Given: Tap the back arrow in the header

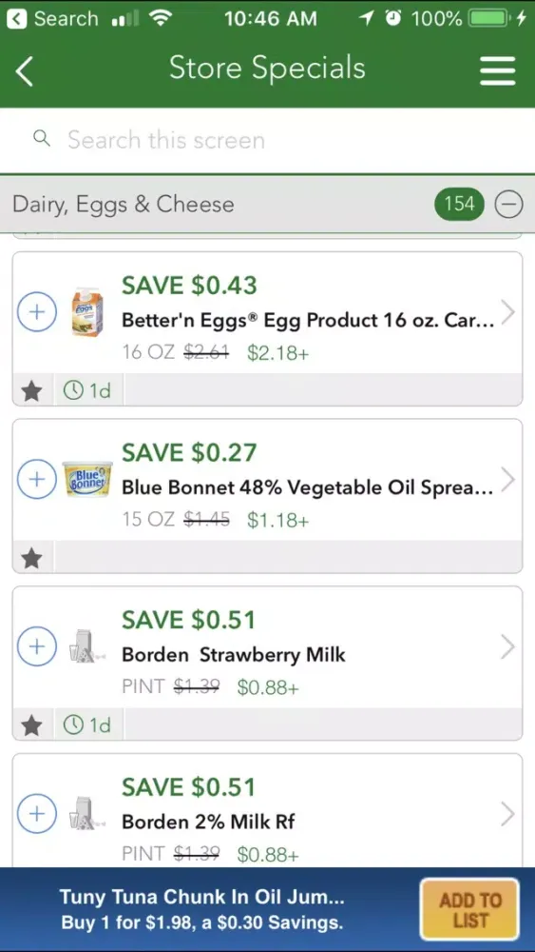Looking at the screenshot, I should pos(25,71).
